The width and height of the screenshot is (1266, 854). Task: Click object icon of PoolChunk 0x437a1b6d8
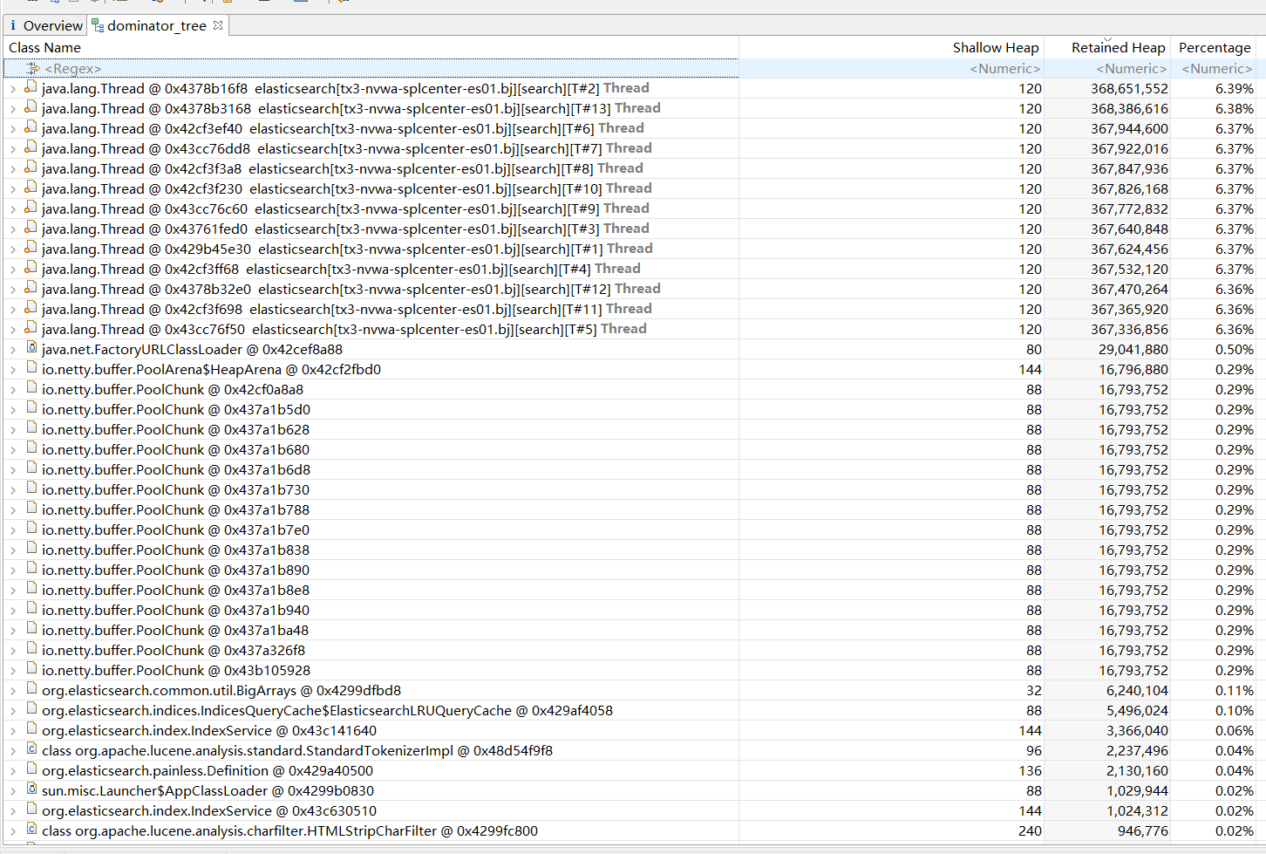click(x=31, y=468)
